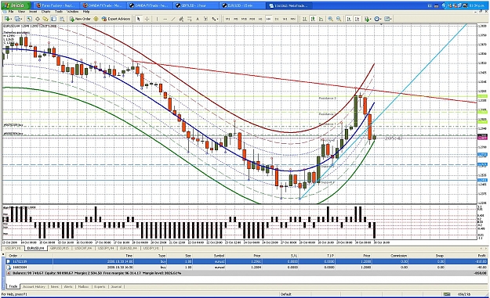
Task: Select the highlighted first buy order row
Action: (246, 261)
